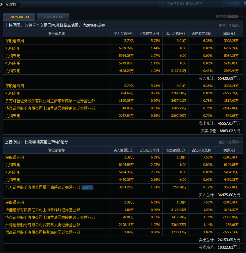
Task: Open 华鑫证券上海云锦路证券营业部 entry
Action: point(43,210)
